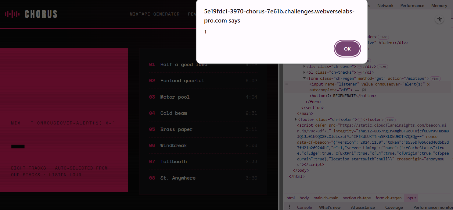Expand collapsed ellipsis inside ch-tracks ol
The height and width of the screenshot is (210, 453).
tap(359, 72)
